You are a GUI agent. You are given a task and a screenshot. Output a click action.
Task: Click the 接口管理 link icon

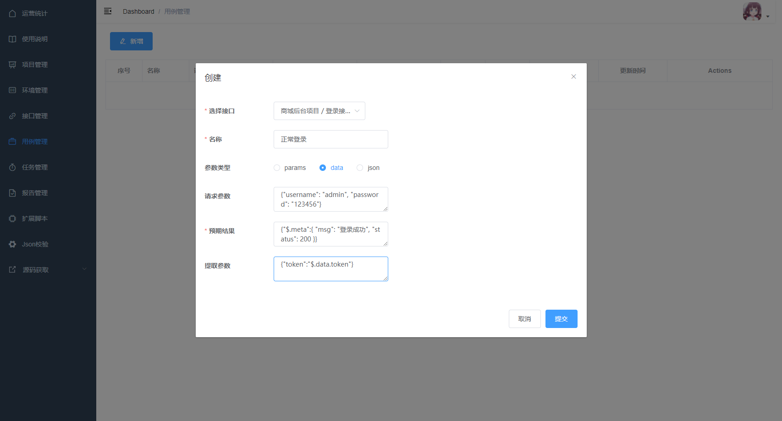tap(12, 116)
